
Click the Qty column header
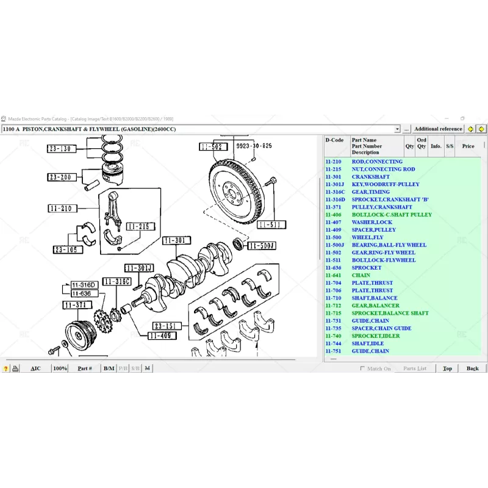coord(409,146)
